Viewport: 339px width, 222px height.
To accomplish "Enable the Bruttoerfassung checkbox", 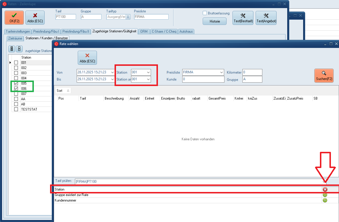I will tap(205, 13).
